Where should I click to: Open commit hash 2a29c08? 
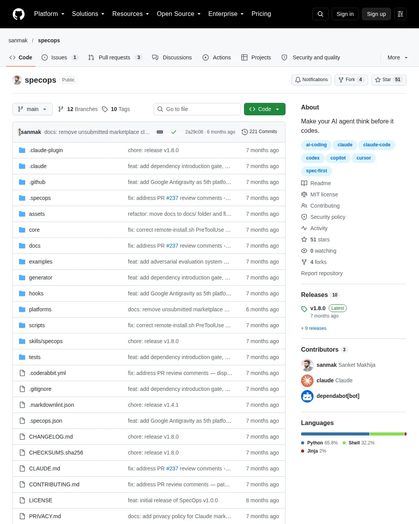(x=194, y=132)
